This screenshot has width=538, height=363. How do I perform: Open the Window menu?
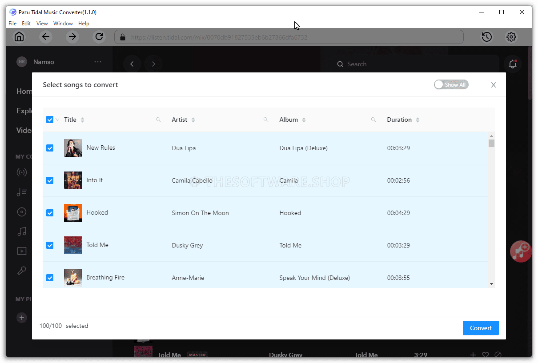pos(63,24)
